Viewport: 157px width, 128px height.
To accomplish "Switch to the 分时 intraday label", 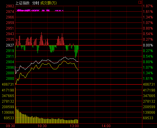I will [x=36, y=3].
